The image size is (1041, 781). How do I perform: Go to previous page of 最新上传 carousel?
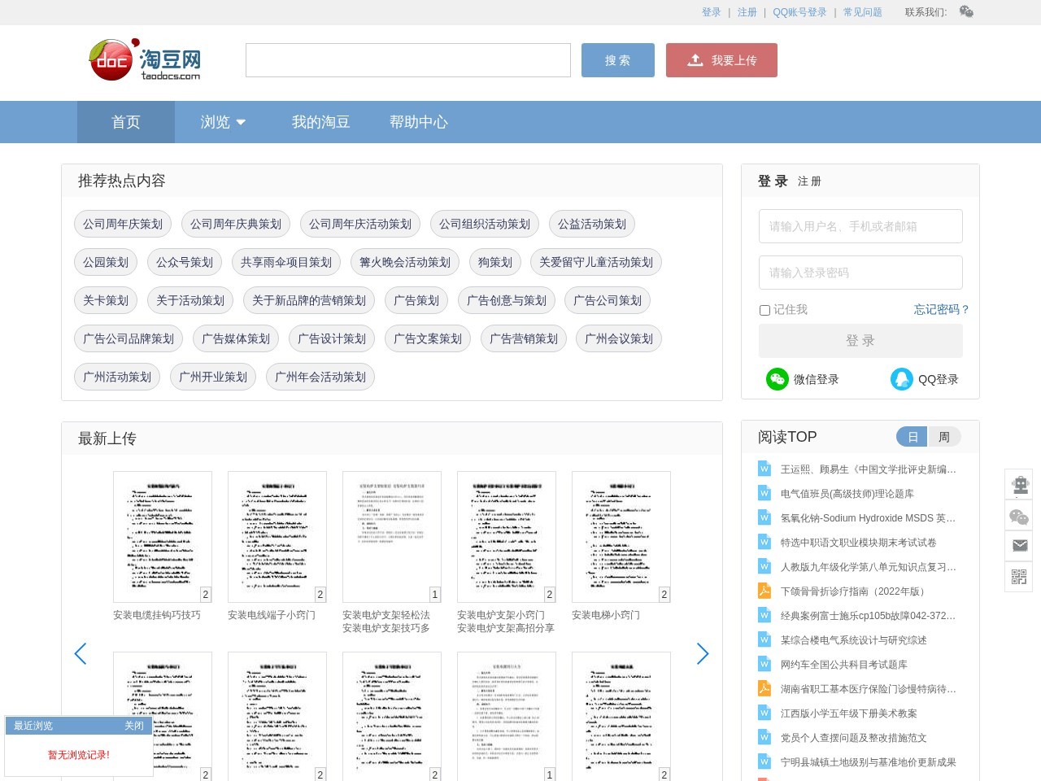(81, 653)
